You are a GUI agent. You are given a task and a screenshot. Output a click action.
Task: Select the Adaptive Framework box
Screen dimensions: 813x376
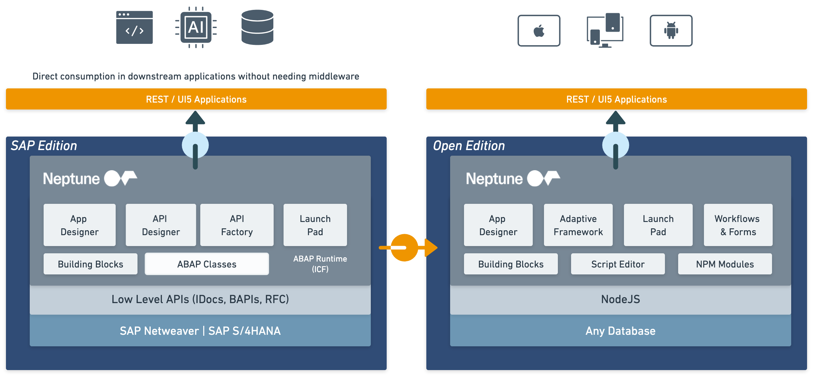pyautogui.click(x=578, y=225)
